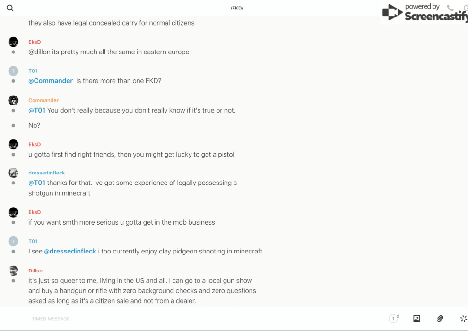Image resolution: width=468 pixels, height=331 pixels.
Task: Select the Dillon username heading
Action: [x=35, y=270]
